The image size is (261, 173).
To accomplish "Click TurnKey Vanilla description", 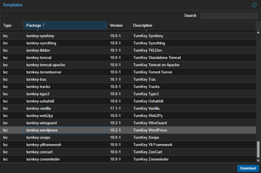I will point(146,109).
